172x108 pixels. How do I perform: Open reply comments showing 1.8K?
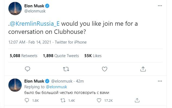(x=32, y=100)
